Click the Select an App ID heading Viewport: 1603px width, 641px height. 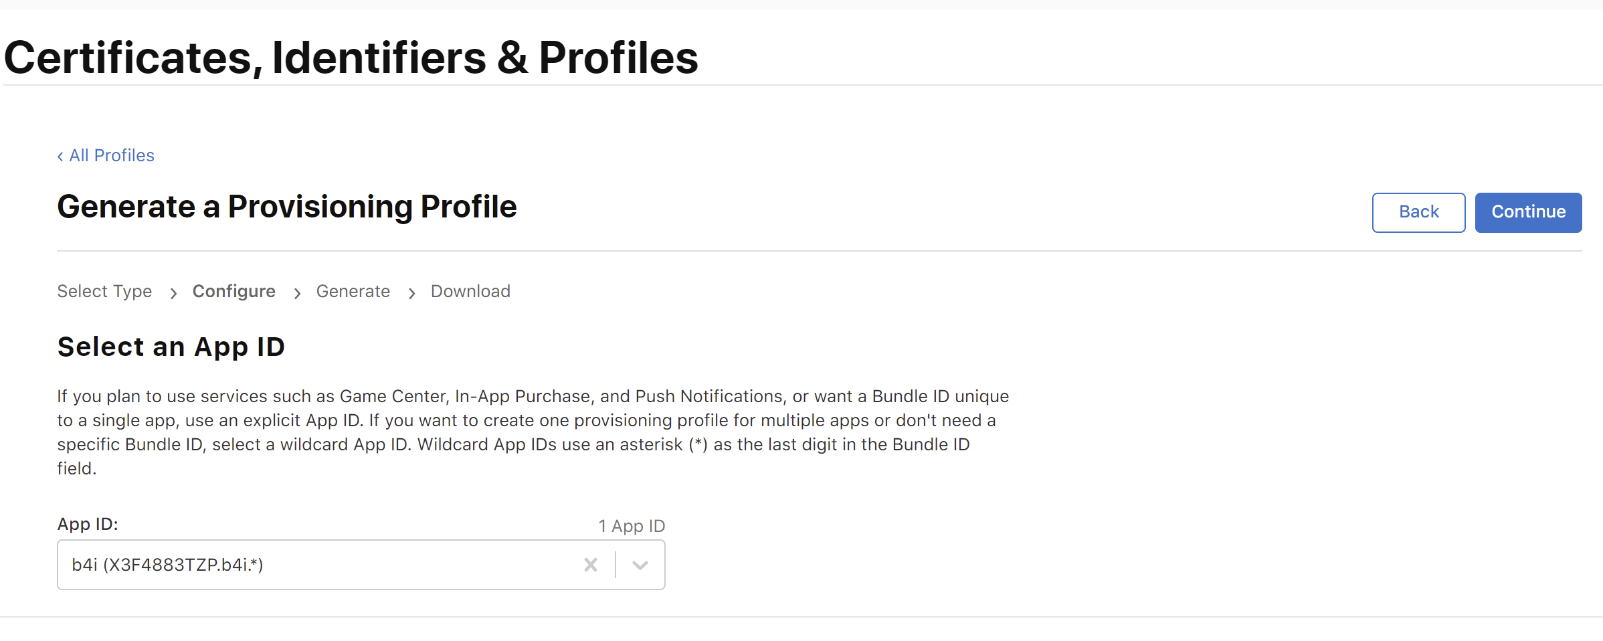coord(171,347)
